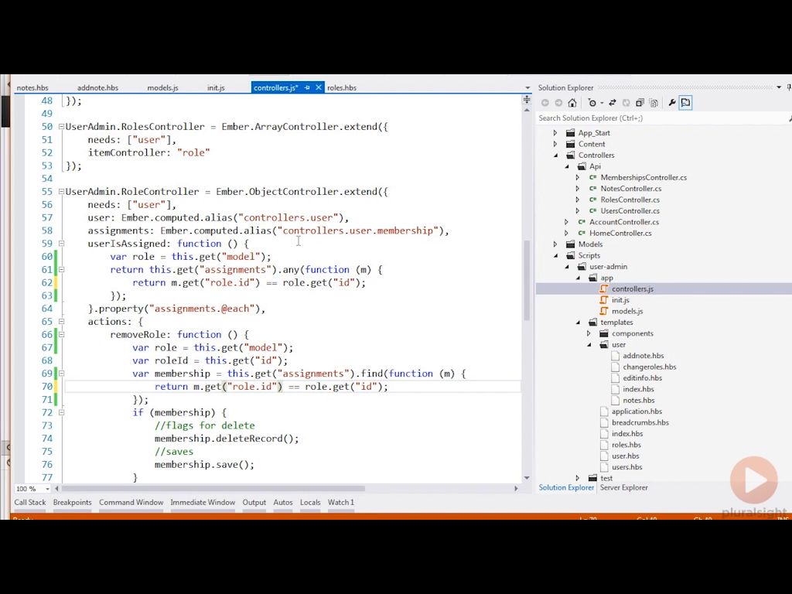Click the editor vertical scrollbar thumb
This screenshot has width=792, height=594.
click(x=527, y=280)
